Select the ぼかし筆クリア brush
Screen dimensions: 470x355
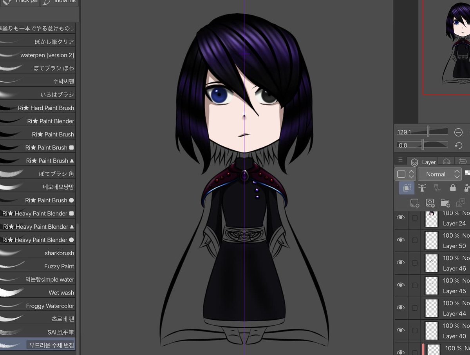[x=38, y=42]
